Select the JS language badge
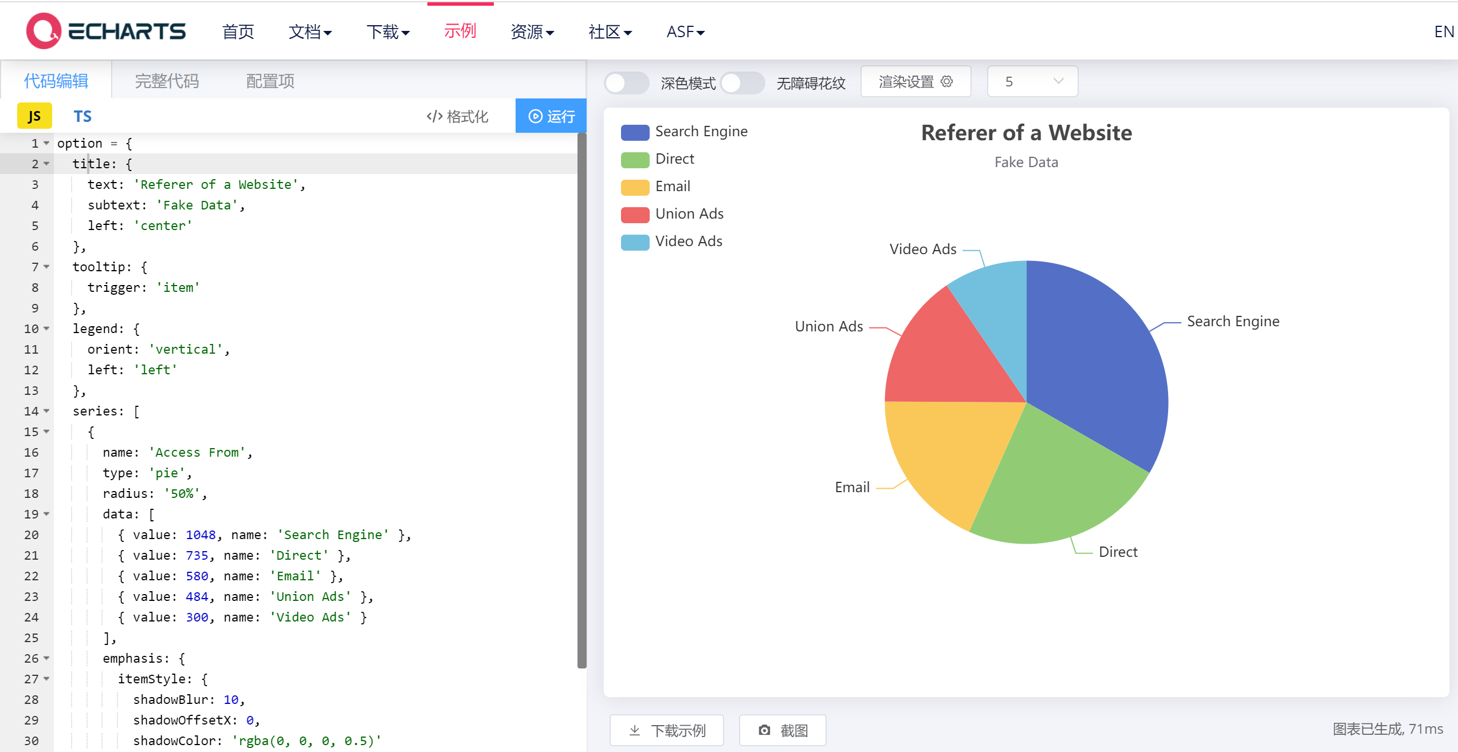Screen dimensions: 1458x752 coord(34,116)
